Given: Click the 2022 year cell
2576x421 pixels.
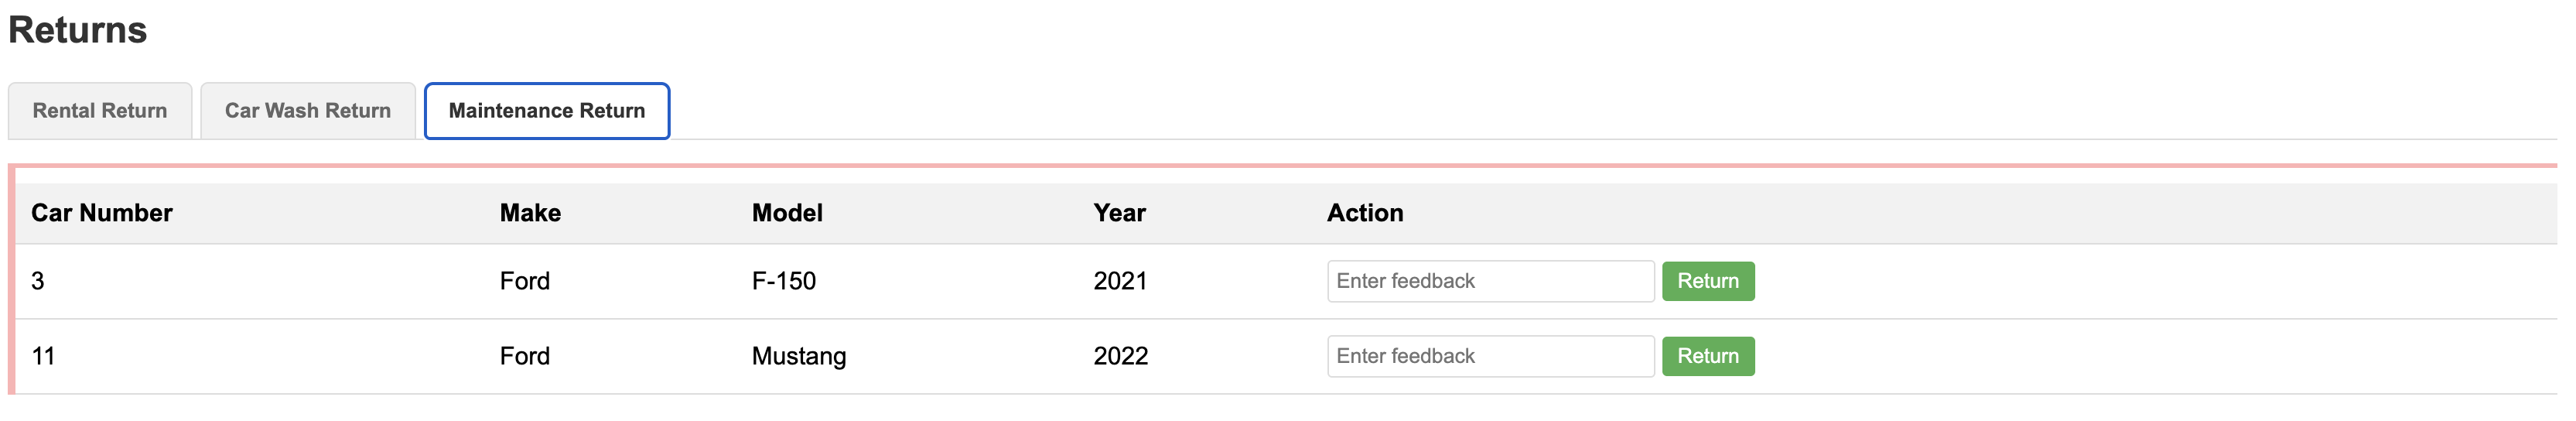Looking at the screenshot, I should tap(1120, 356).
